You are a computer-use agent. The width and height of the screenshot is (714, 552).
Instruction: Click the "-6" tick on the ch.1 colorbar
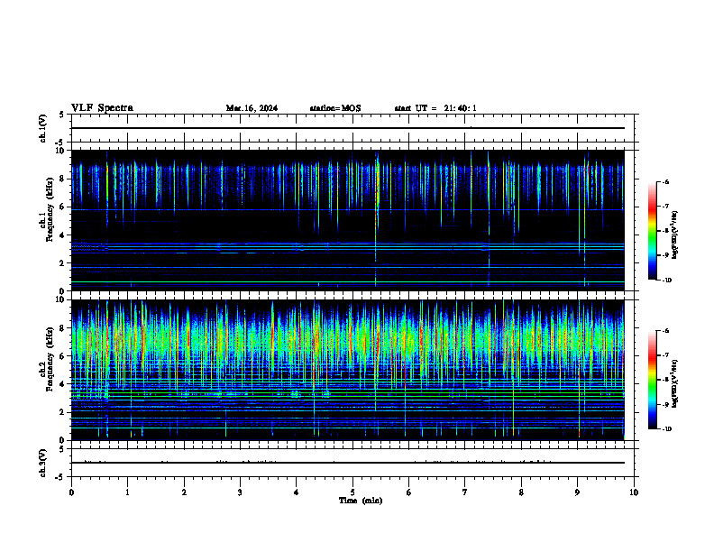(x=665, y=182)
